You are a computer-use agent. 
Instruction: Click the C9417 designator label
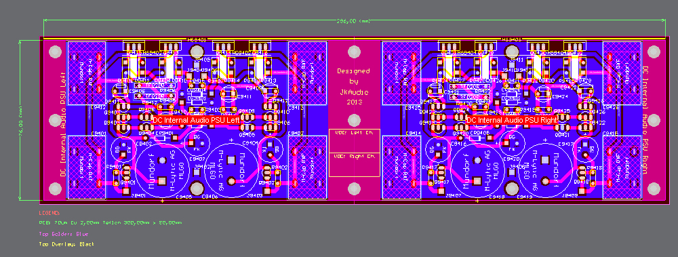[x=565, y=144]
